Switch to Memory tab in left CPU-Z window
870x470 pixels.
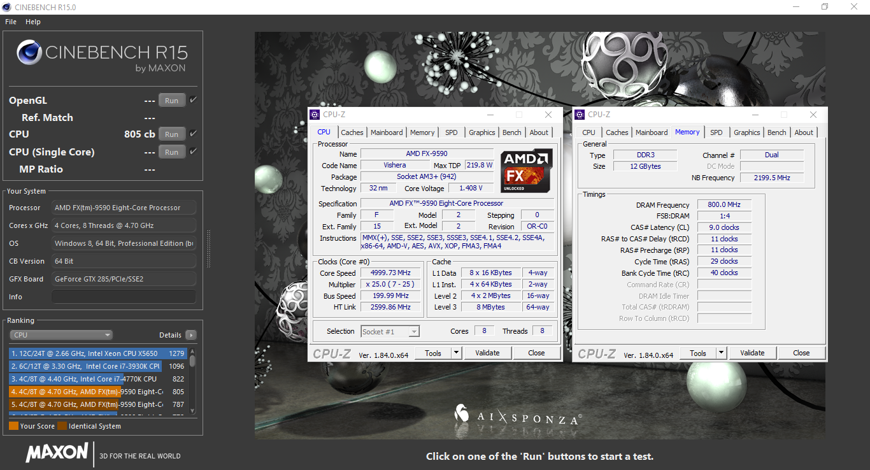pos(422,132)
